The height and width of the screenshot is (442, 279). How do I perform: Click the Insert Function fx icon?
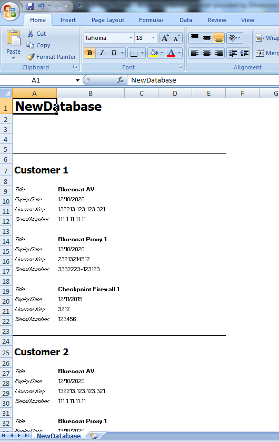click(x=121, y=80)
